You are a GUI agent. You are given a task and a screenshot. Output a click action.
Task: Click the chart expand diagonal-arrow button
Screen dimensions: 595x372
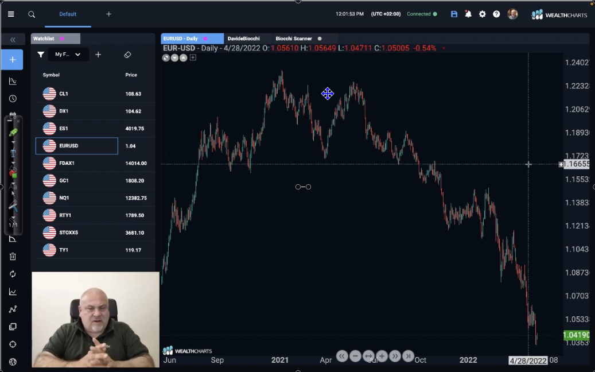click(x=166, y=58)
